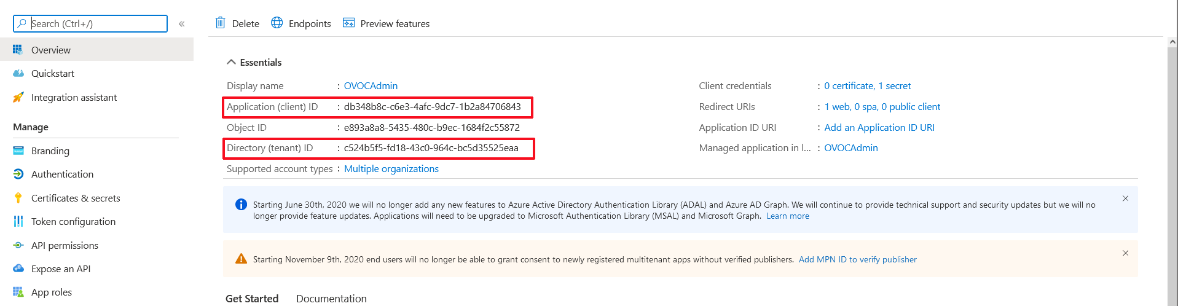The height and width of the screenshot is (306, 1178).
Task: Open Authentication in the Manage menu
Action: pyautogui.click(x=62, y=175)
